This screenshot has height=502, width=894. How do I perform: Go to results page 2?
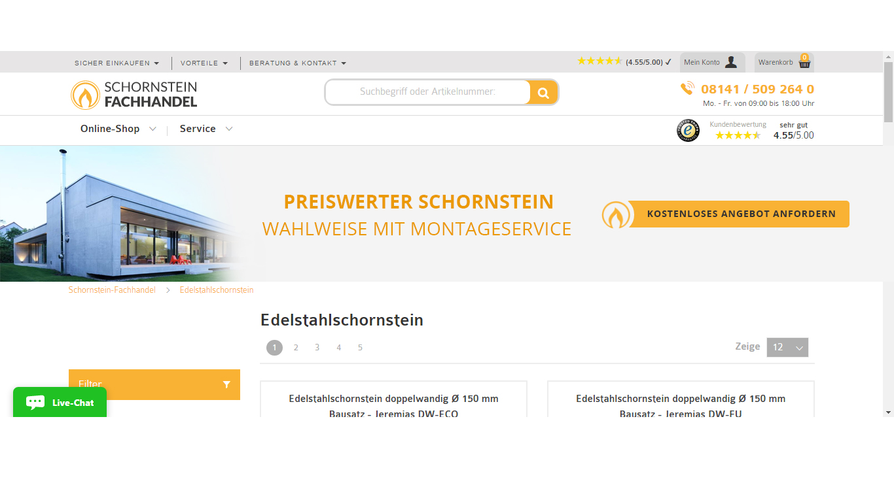click(296, 347)
